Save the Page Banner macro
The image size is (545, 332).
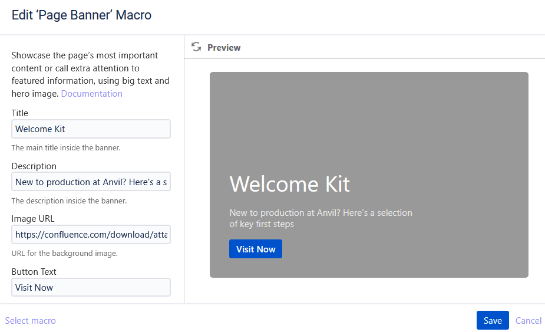(x=492, y=320)
